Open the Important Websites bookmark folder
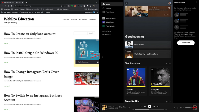Screen dimensions: 199x112 pyautogui.click(x=18, y=9)
